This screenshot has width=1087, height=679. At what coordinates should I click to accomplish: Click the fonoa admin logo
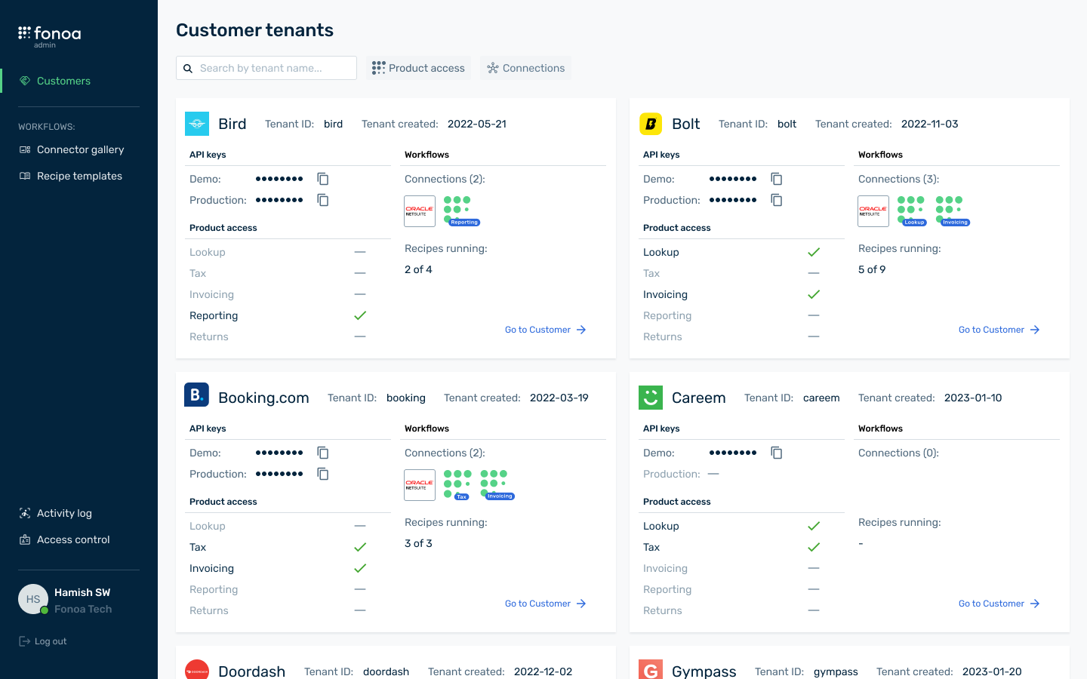coord(49,36)
